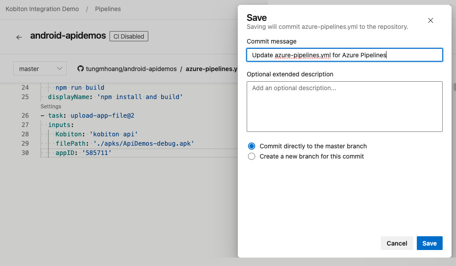Click the android-apidemos pipeline title
The width and height of the screenshot is (456, 266).
(x=68, y=36)
